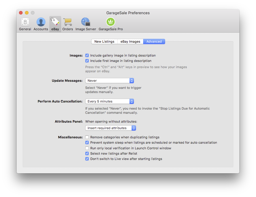Enable Run only local verification option
This screenshot has width=256, height=197.
click(87, 148)
